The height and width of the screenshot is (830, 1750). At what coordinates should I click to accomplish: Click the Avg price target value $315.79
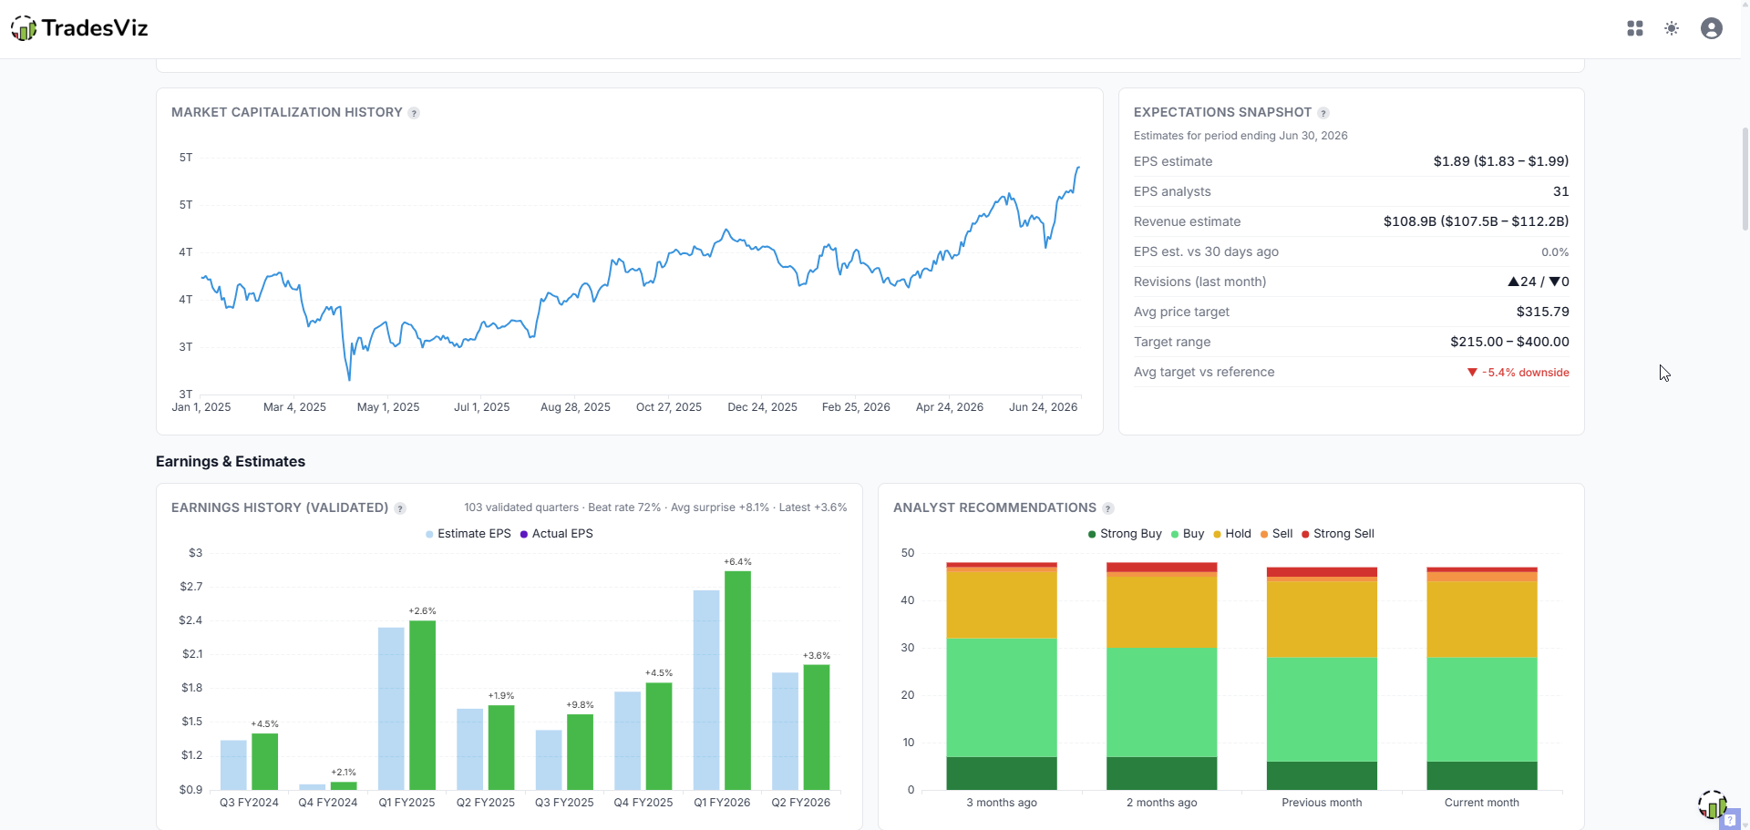(1543, 312)
